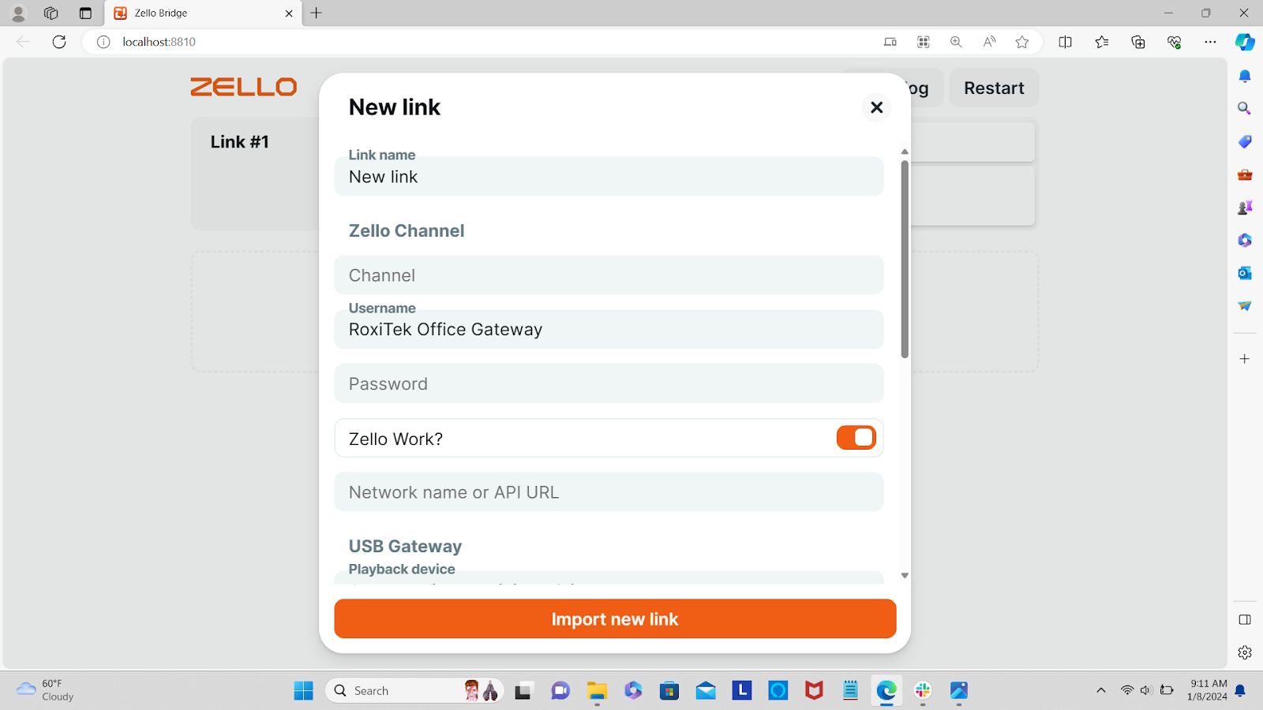
Task: Open sidebar notifications bell icon
Action: (1245, 76)
